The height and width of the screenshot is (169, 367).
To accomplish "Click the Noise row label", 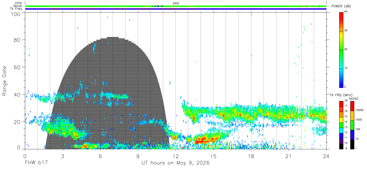I will coord(18,6).
